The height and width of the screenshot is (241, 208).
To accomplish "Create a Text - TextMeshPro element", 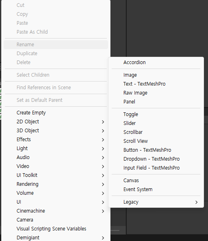I will [156, 84].
